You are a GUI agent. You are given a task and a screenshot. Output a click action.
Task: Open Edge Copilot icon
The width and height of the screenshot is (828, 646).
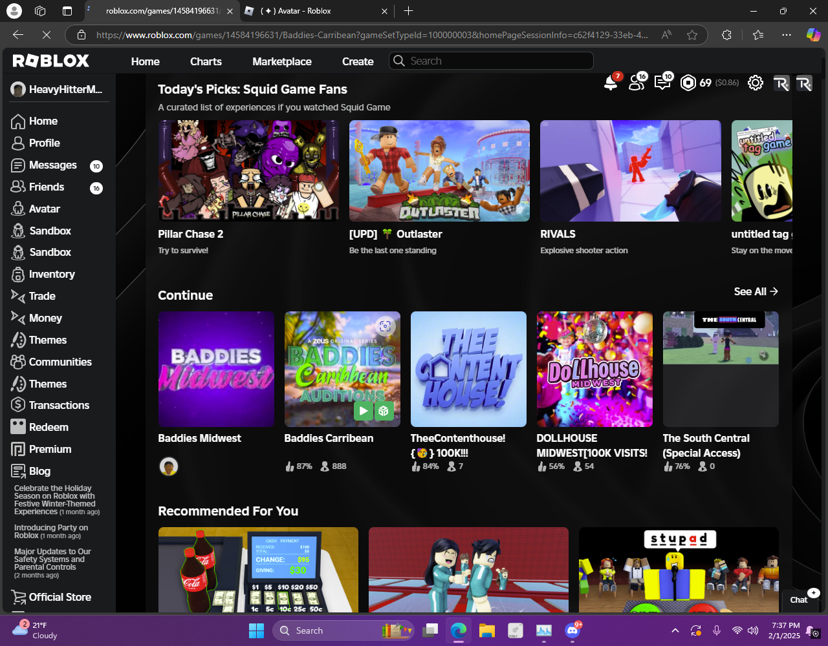(813, 35)
